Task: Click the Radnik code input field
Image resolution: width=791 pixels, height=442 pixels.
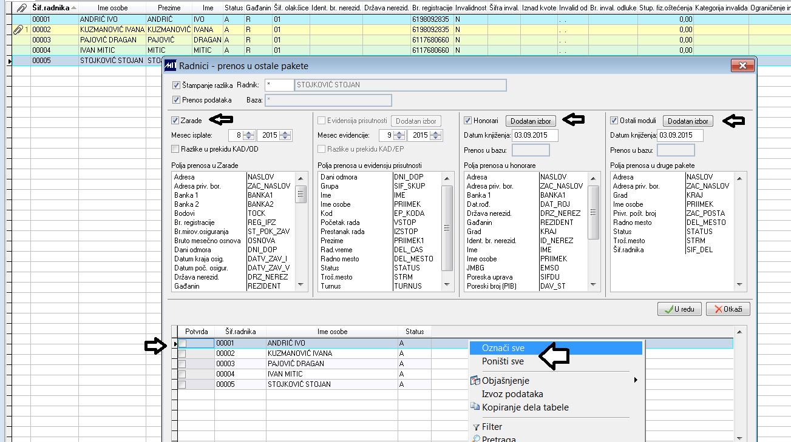Action: click(x=279, y=85)
